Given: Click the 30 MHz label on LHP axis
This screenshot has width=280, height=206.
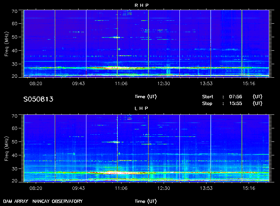Looking at the screenshot, I should (15, 169).
